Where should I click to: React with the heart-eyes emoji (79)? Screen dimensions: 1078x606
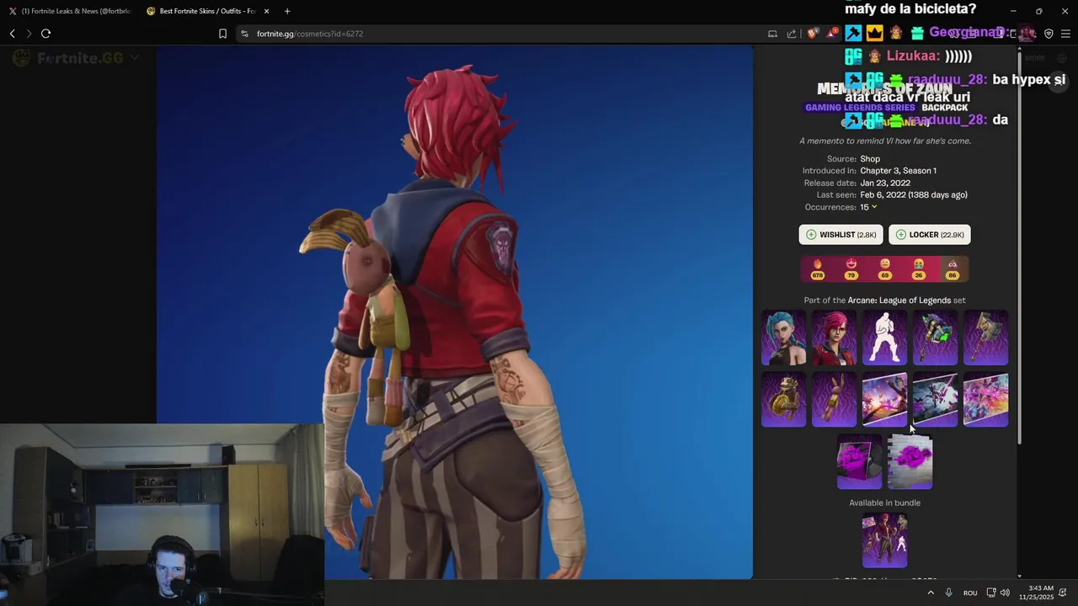[x=851, y=269]
